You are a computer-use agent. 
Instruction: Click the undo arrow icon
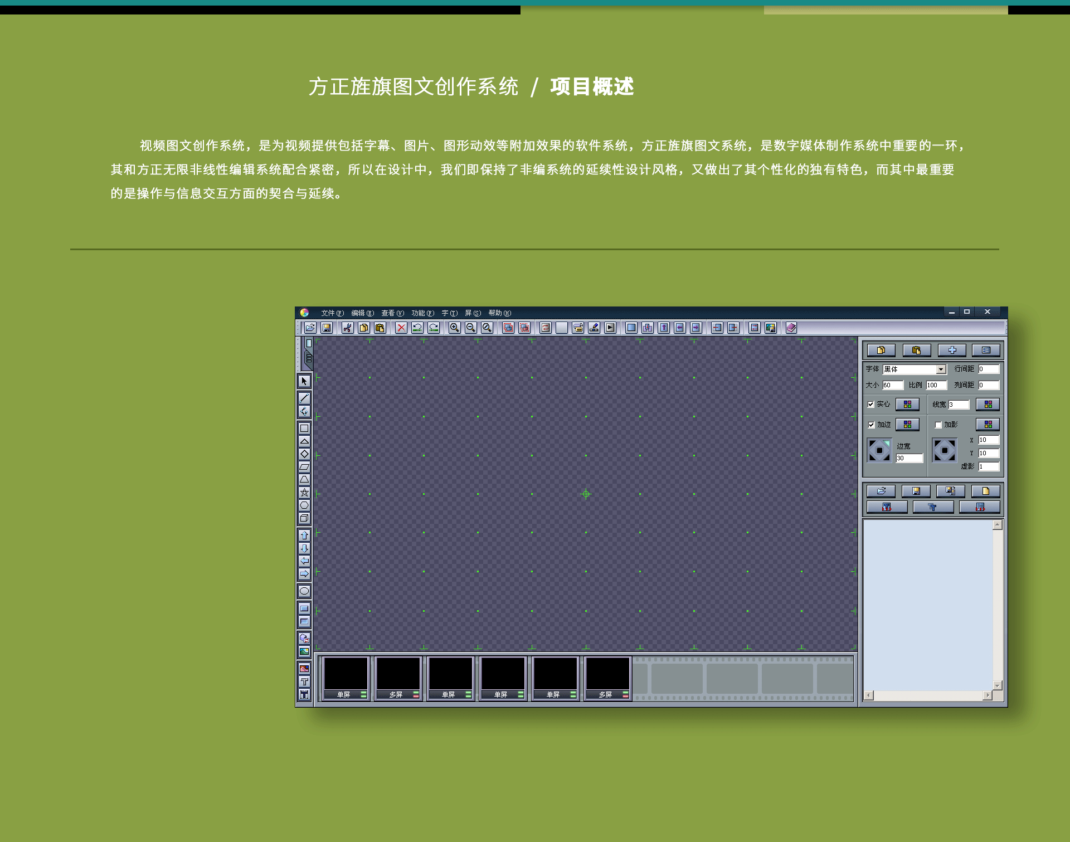417,328
